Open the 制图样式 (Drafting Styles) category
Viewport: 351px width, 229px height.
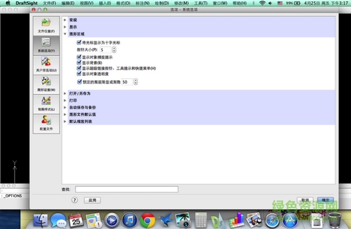tap(46, 104)
